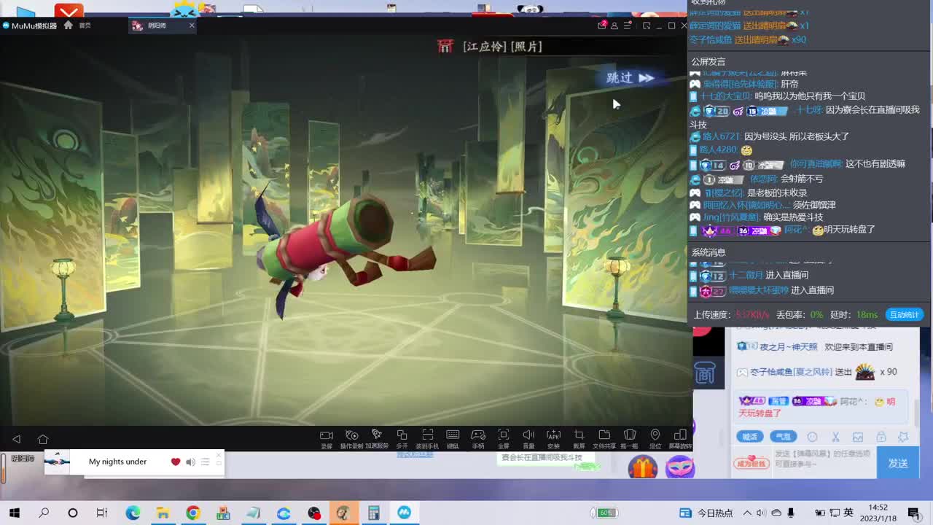Open the music player playlist menu

[x=205, y=462]
